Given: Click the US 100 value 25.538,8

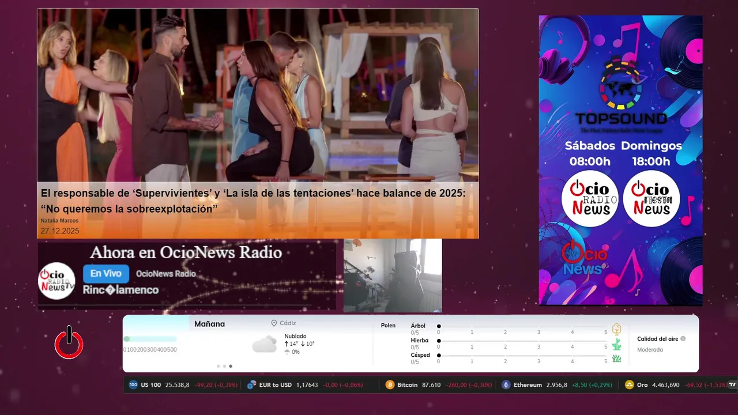Looking at the screenshot, I should click(x=178, y=384).
